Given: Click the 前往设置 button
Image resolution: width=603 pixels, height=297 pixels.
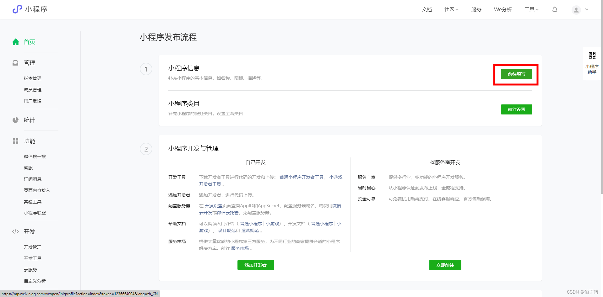Looking at the screenshot, I should 516,109.
